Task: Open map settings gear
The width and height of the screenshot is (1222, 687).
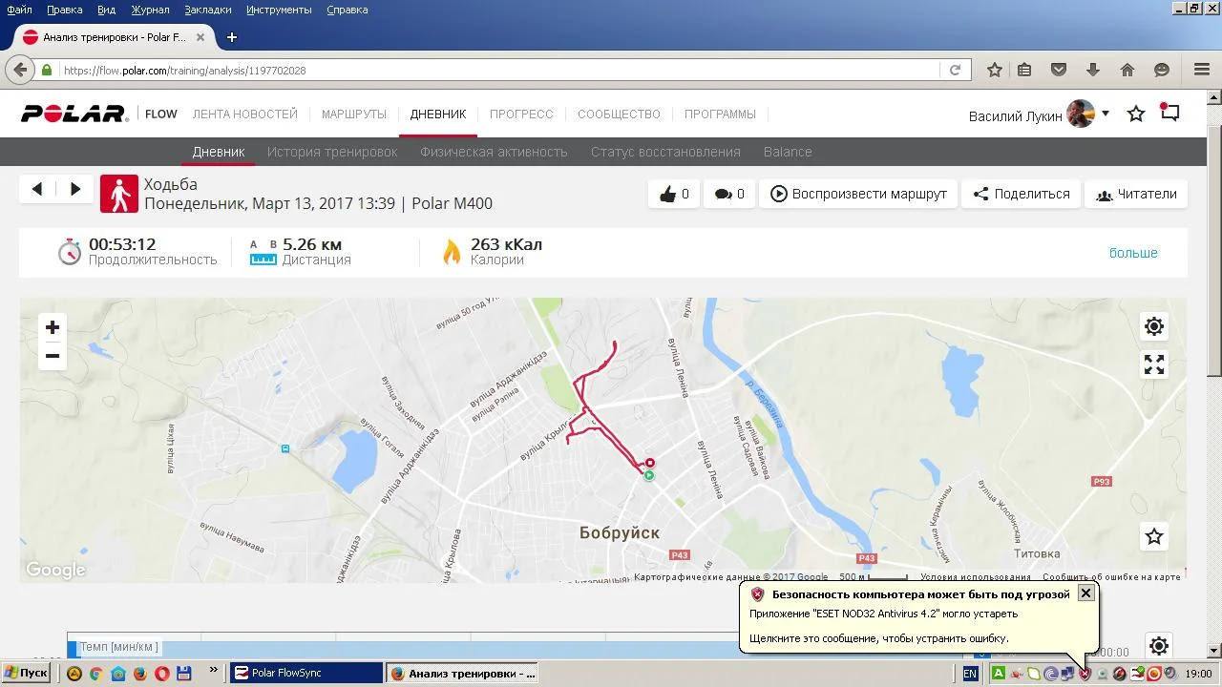Action: (x=1154, y=326)
